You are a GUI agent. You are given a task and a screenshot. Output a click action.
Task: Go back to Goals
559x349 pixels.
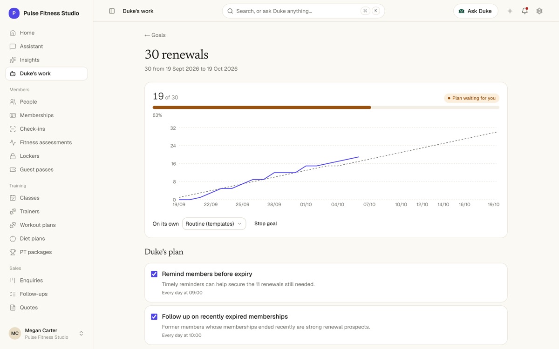(x=155, y=35)
